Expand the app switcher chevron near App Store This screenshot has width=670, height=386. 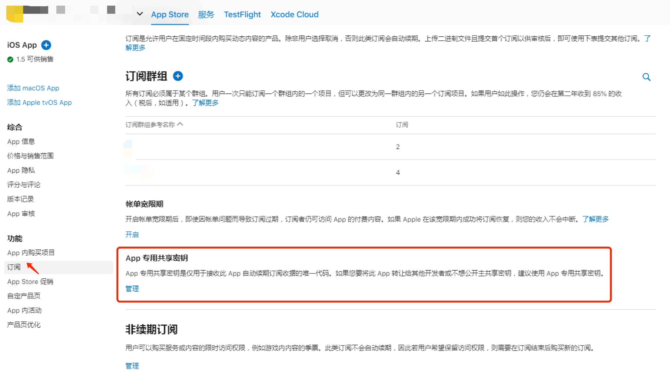(139, 14)
